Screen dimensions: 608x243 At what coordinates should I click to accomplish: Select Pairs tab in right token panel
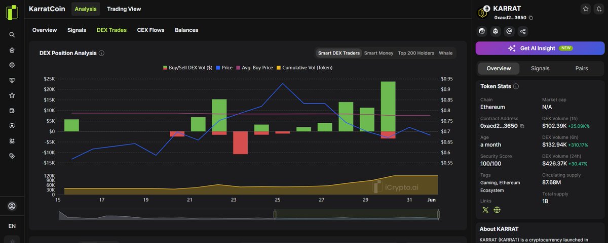tap(582, 68)
